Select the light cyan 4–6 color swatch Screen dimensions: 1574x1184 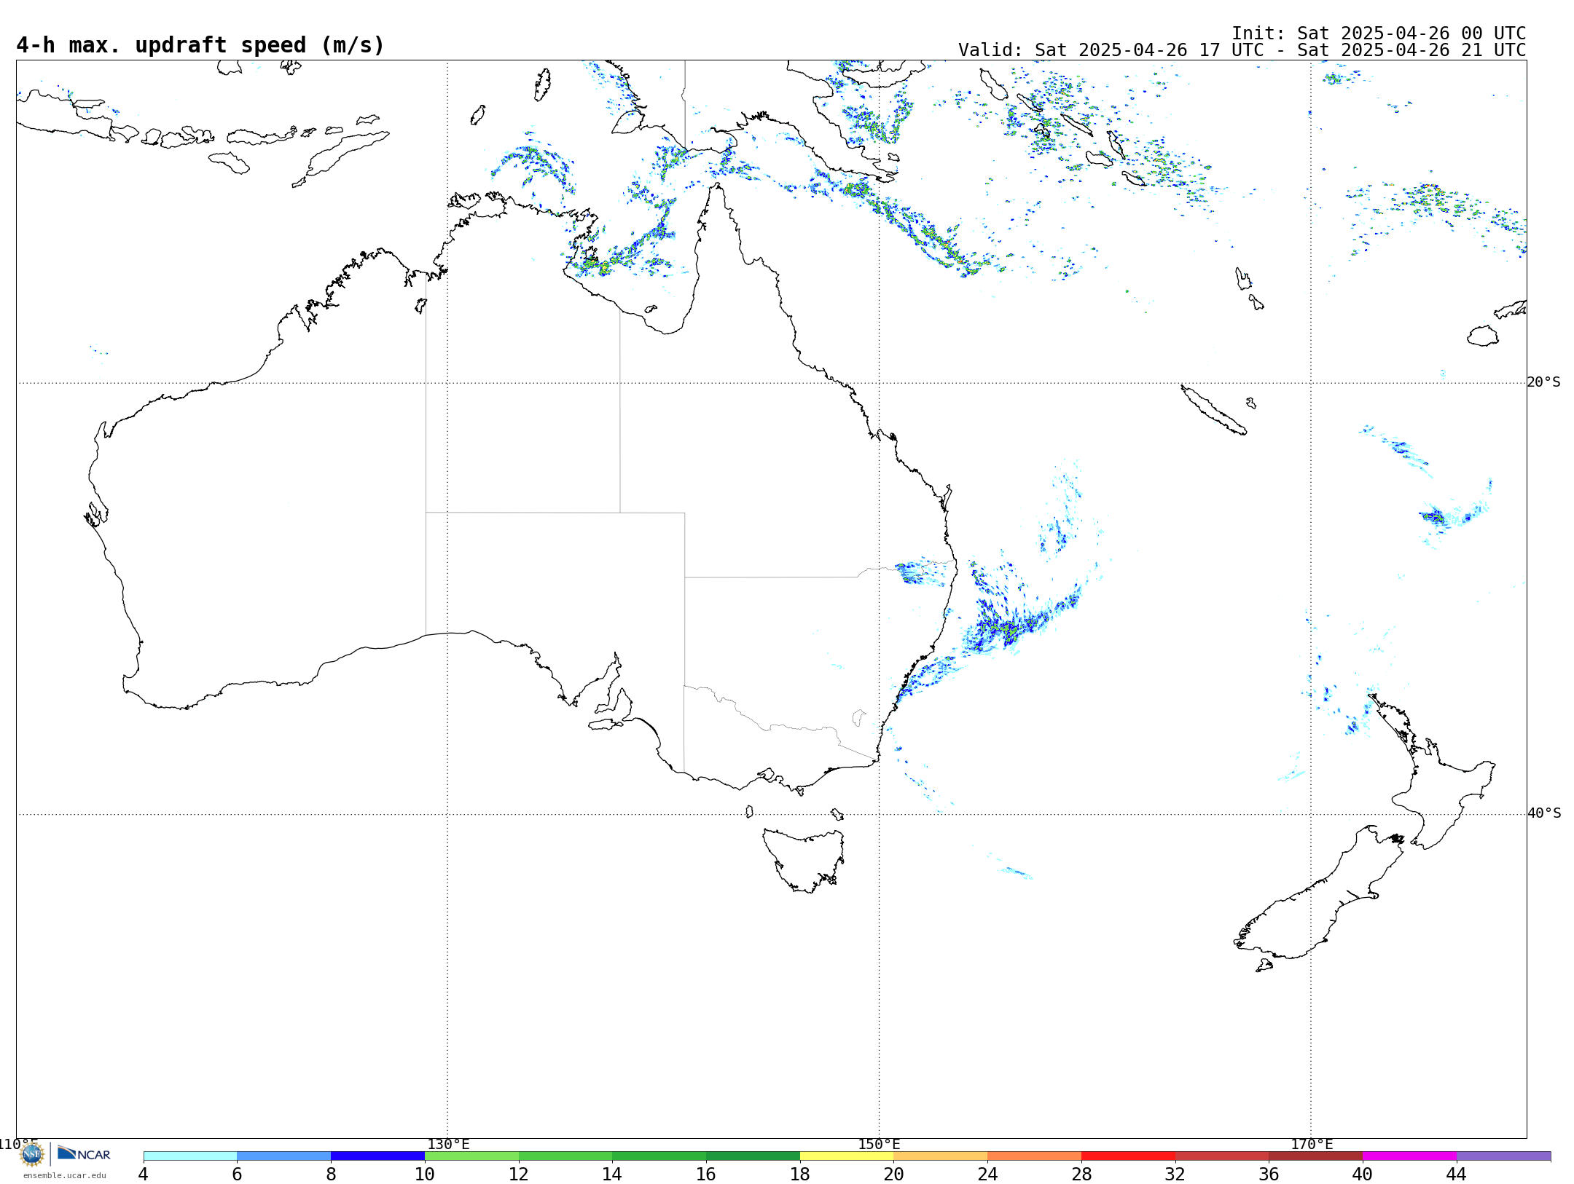190,1156
